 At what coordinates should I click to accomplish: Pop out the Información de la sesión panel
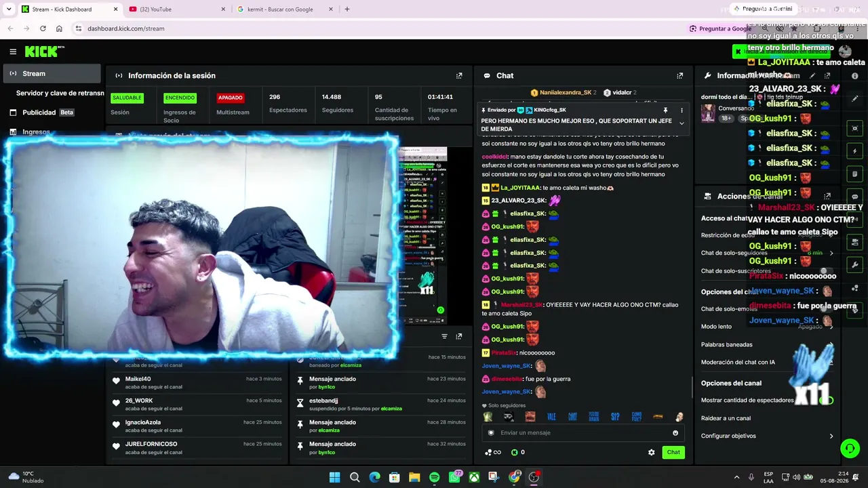pyautogui.click(x=459, y=76)
